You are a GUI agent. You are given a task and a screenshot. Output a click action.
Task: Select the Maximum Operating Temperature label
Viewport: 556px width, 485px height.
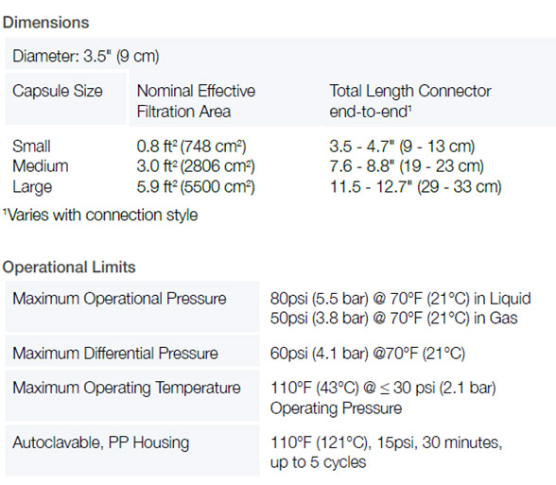click(x=127, y=388)
